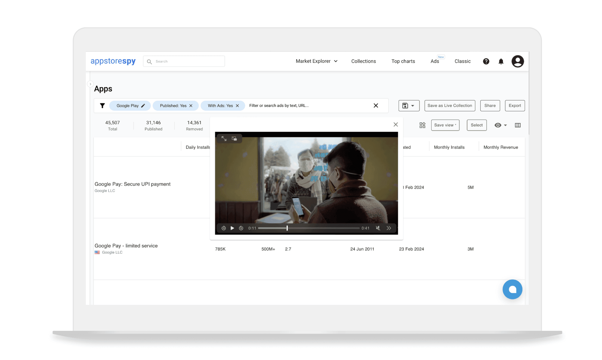
Task: Open the columns layout icon
Action: [518, 125]
